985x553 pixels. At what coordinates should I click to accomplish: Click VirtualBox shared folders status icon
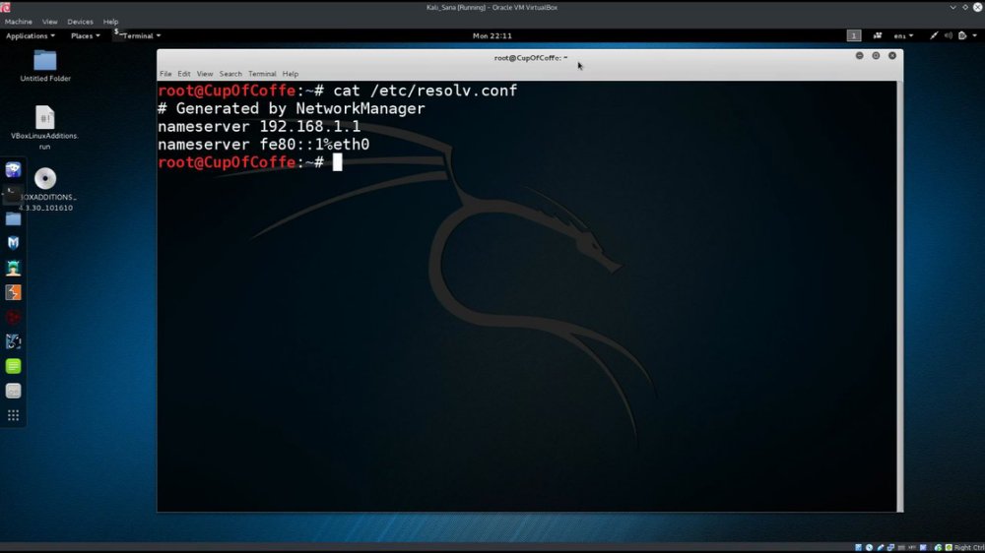pos(901,548)
